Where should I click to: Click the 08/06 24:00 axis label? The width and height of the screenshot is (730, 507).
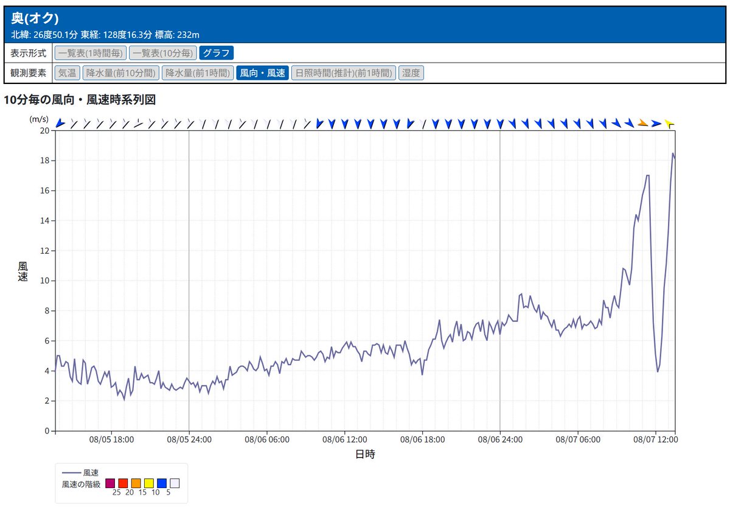(x=500, y=439)
